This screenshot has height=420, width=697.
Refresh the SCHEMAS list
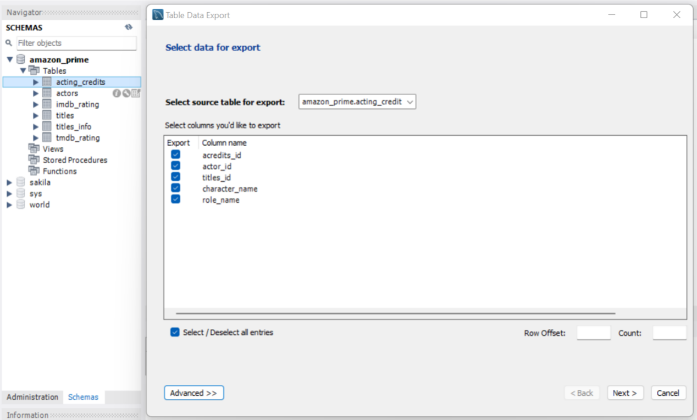point(128,27)
